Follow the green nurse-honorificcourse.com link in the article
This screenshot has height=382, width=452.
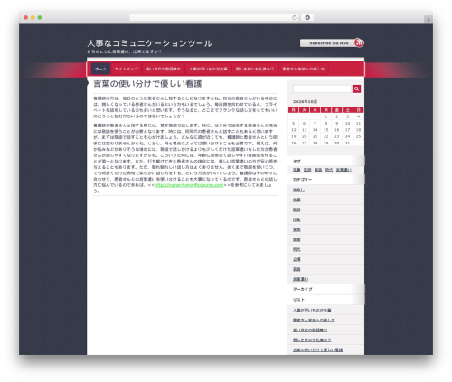(189, 185)
